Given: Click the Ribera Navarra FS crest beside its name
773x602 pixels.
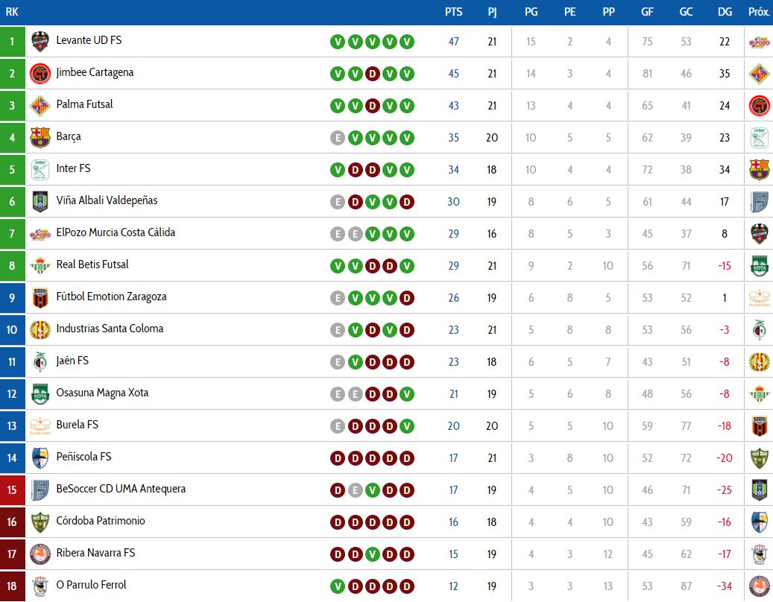Looking at the screenshot, I should pyautogui.click(x=40, y=554).
